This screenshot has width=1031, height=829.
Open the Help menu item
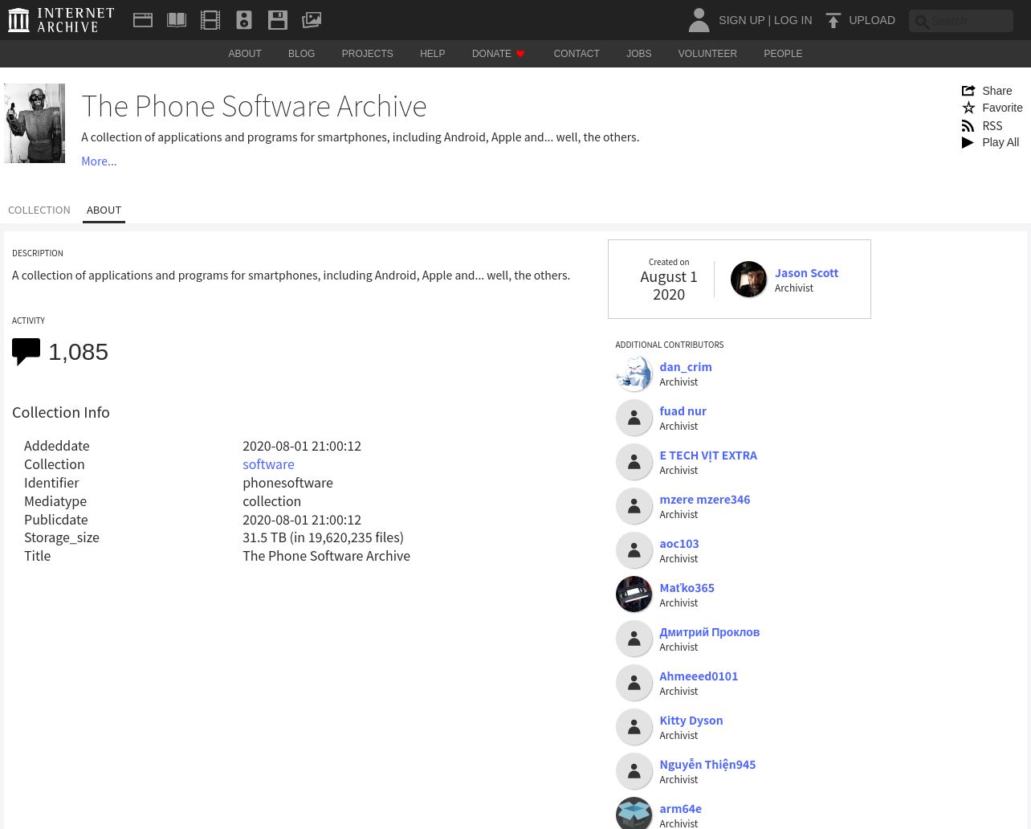(432, 54)
